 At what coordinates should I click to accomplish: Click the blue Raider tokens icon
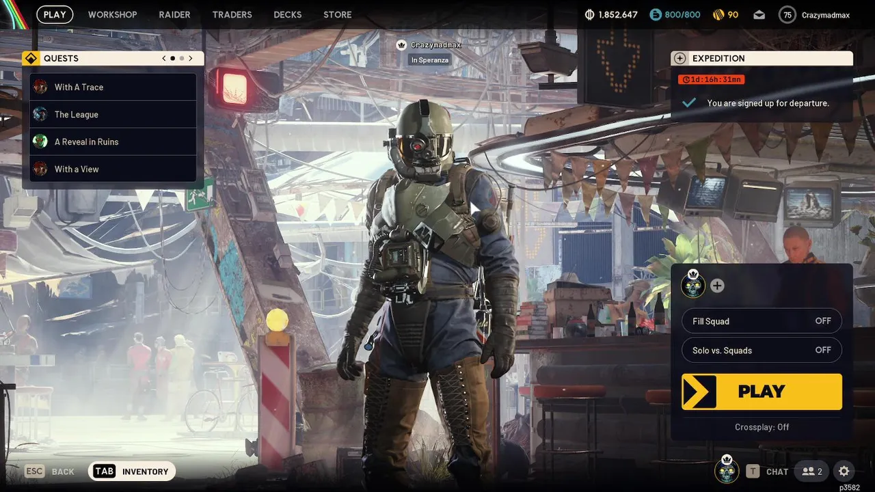(x=656, y=14)
